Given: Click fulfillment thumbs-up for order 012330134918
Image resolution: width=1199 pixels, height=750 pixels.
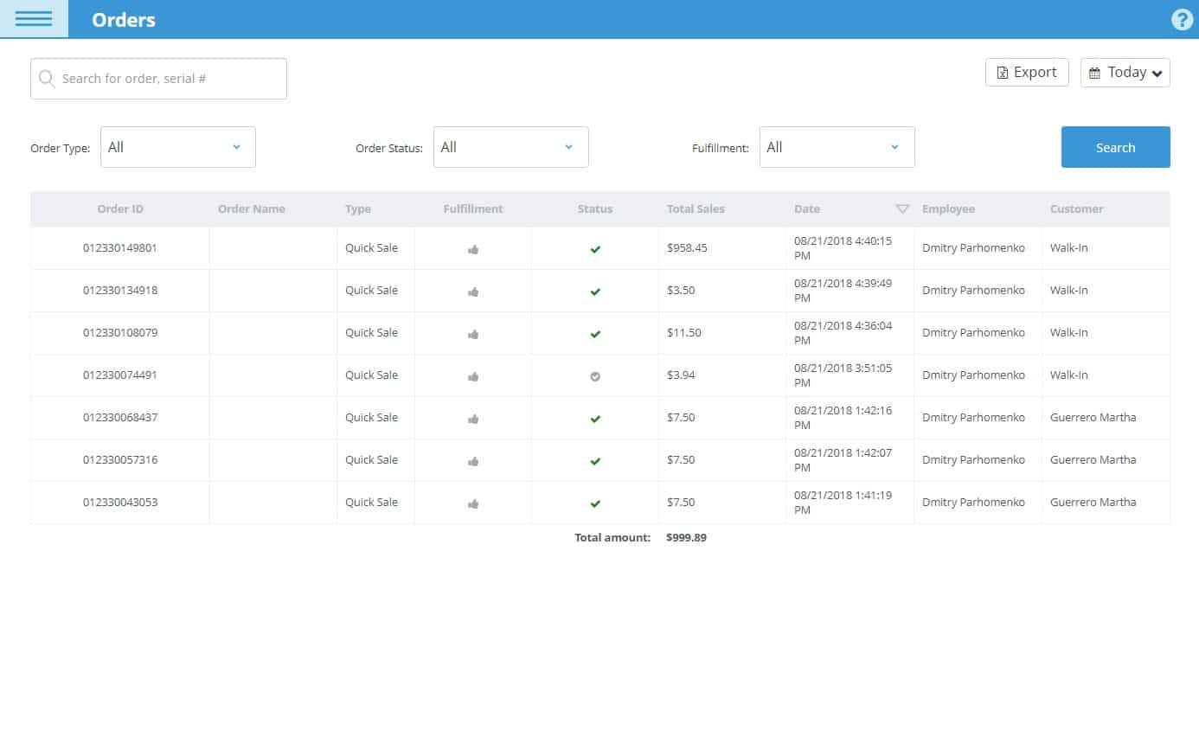Looking at the screenshot, I should [473, 292].
